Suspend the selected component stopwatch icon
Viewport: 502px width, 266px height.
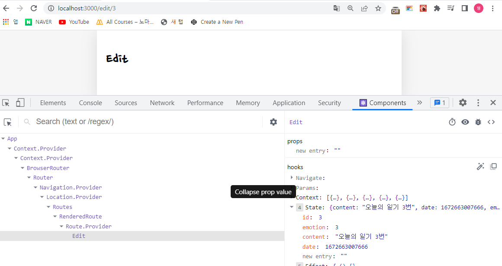click(x=452, y=122)
